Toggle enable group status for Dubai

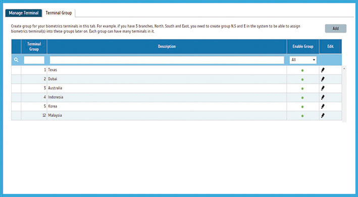(x=302, y=80)
